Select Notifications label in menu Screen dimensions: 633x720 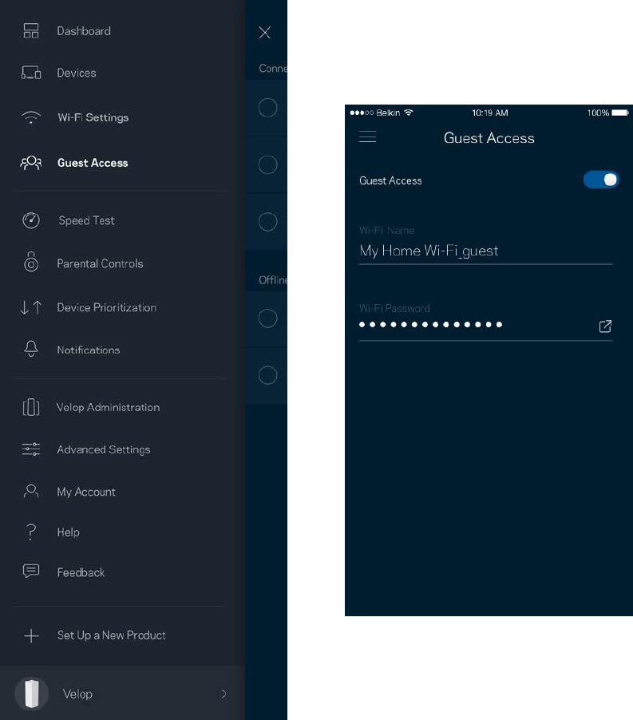point(88,350)
